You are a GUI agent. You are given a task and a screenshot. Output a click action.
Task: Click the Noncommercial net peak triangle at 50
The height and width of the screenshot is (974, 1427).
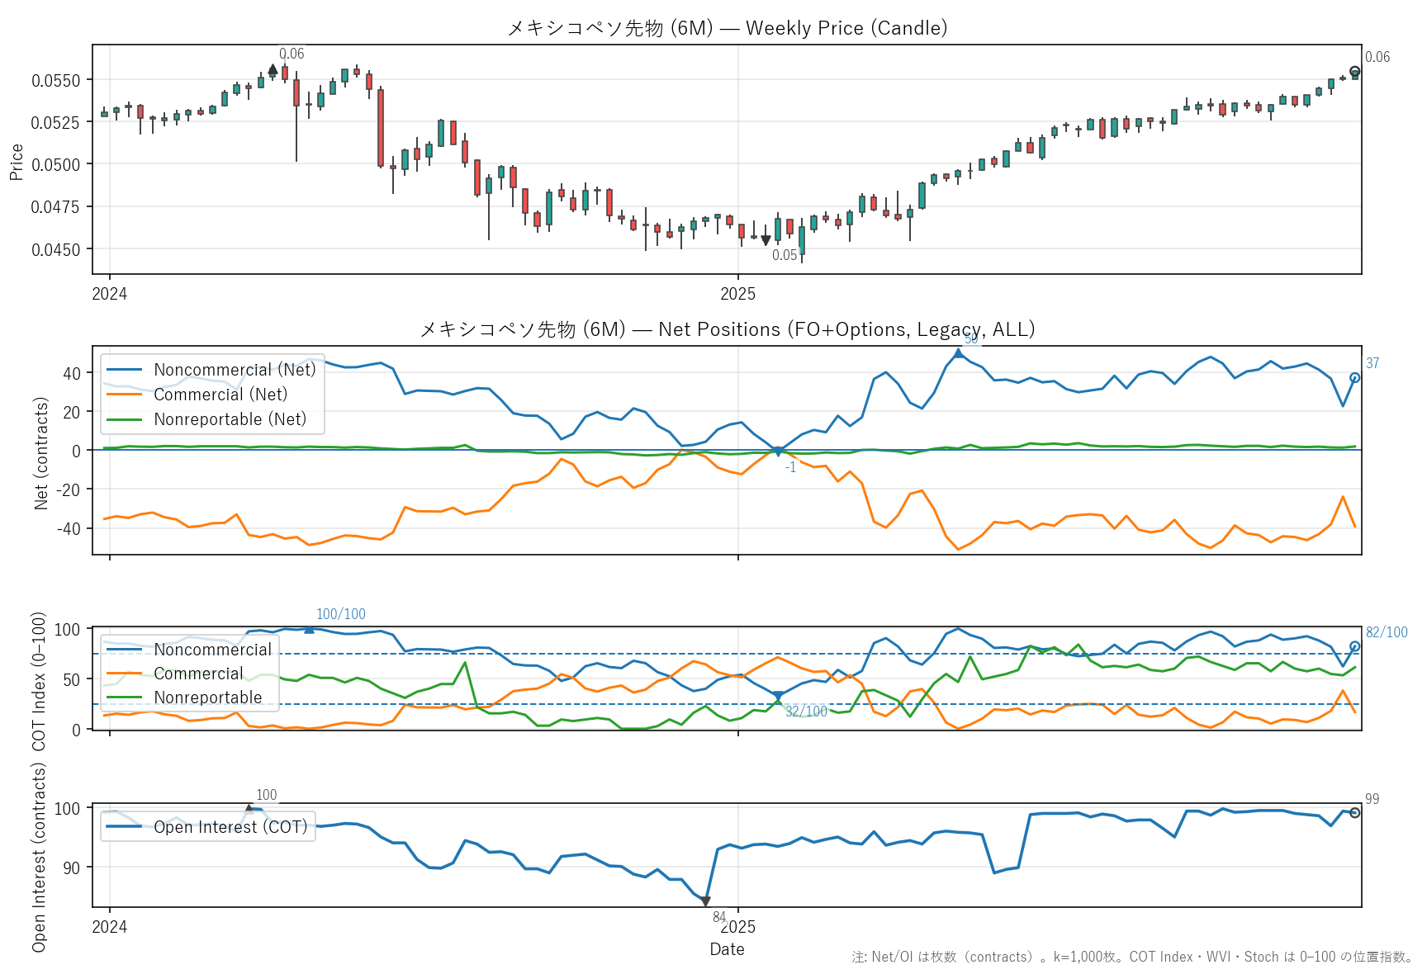(x=958, y=353)
